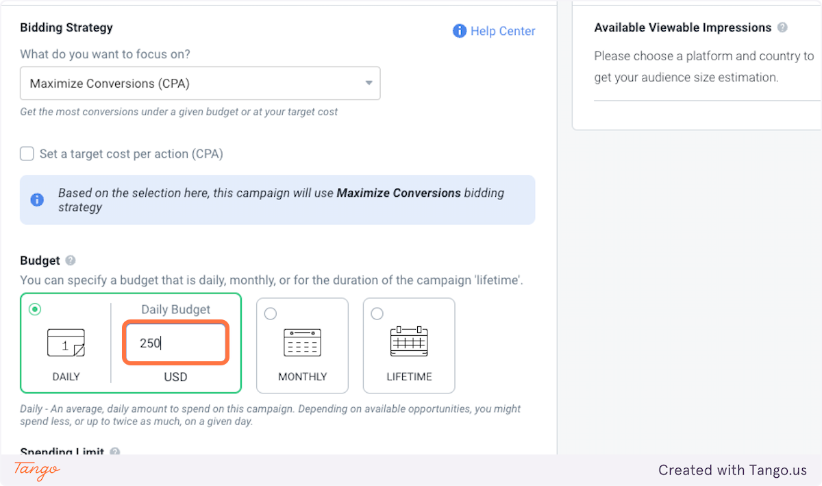Click the Available Viewable Impressions help icon

tap(782, 28)
